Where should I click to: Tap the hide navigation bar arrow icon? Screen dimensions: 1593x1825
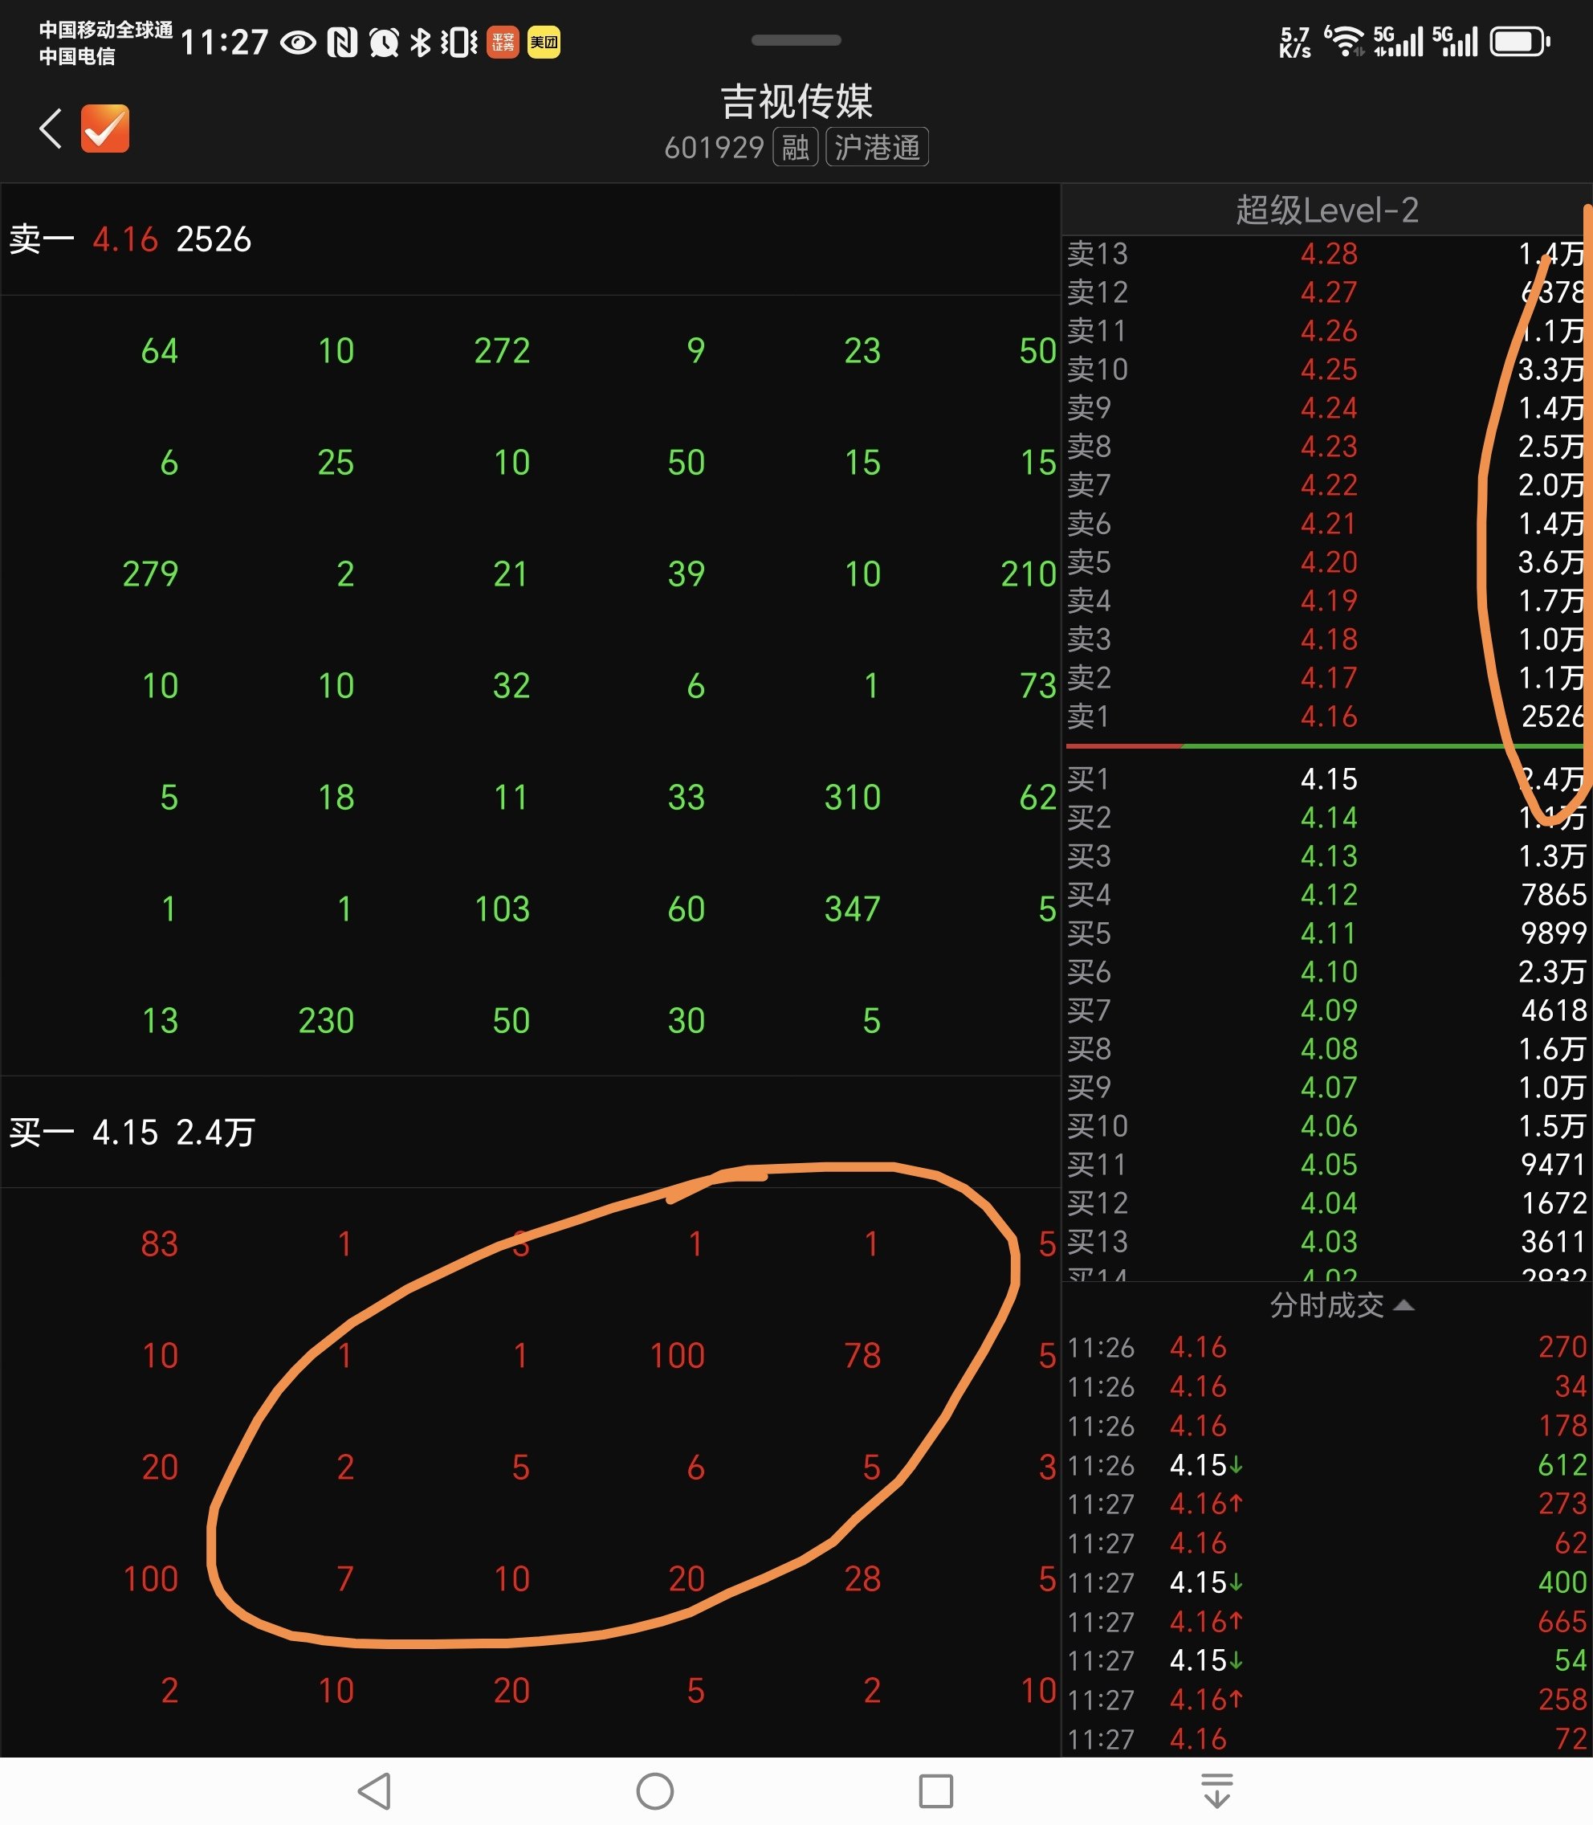1216,1790
